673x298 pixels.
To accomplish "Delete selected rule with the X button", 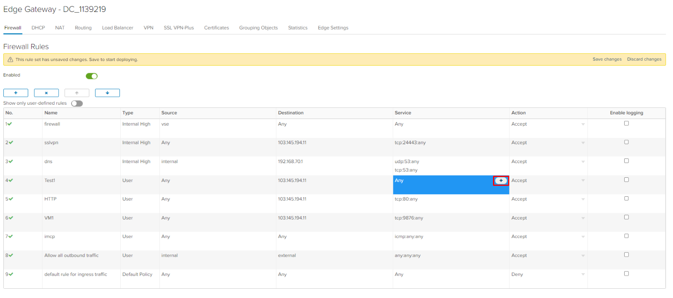I will [46, 93].
